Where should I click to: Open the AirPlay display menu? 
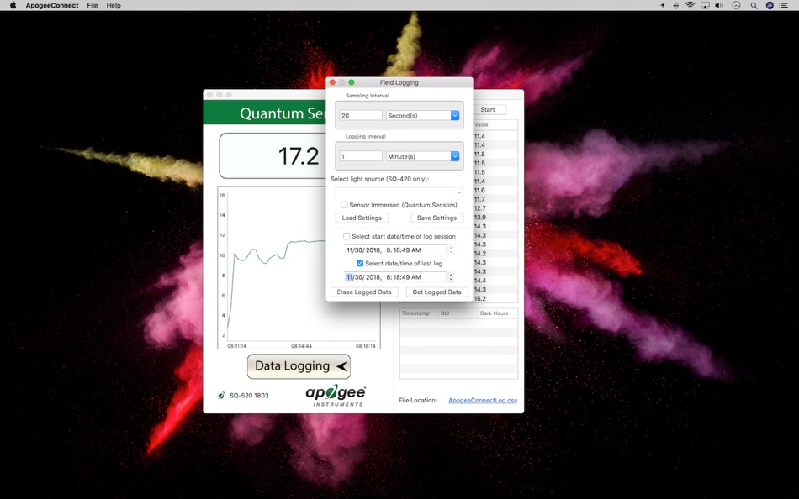pyautogui.click(x=705, y=5)
